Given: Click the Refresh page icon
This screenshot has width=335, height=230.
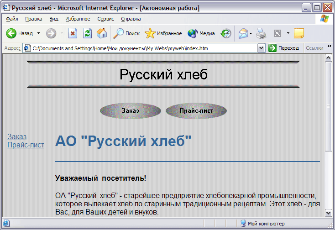Looking at the screenshot, I should [87, 33].
